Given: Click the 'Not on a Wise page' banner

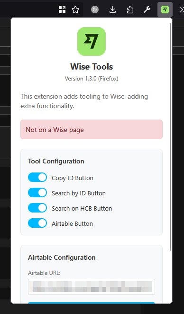Looking at the screenshot, I should 92,130.
